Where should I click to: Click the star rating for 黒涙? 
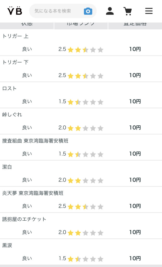85,259
